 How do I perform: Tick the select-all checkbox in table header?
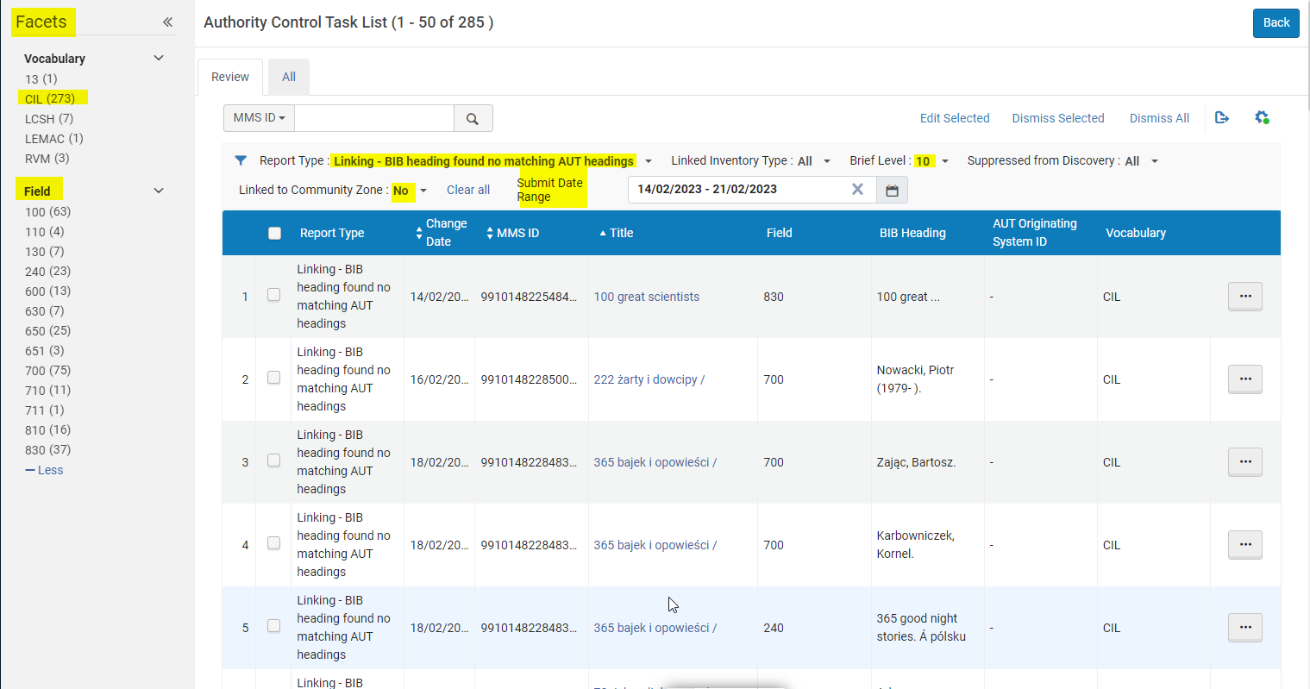point(274,233)
